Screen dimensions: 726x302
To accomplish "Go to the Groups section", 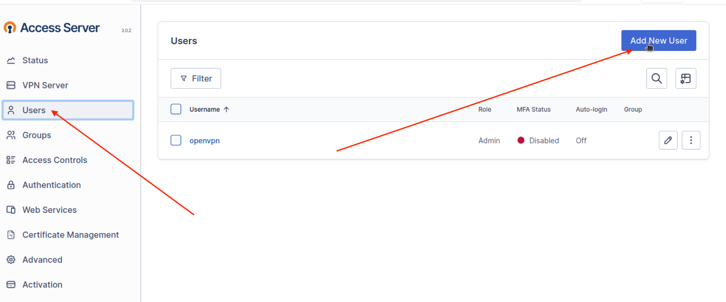I will 37,135.
